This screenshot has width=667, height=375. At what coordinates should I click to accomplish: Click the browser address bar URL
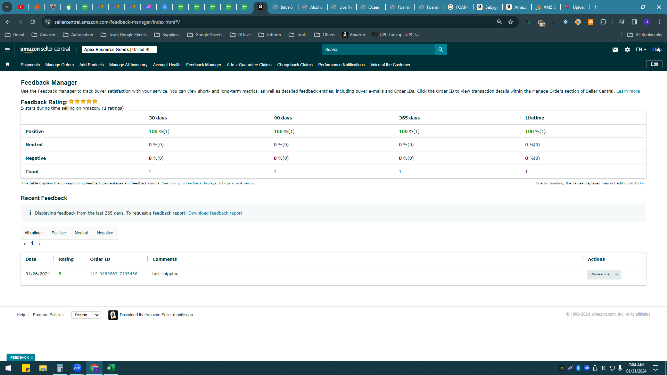(x=117, y=22)
